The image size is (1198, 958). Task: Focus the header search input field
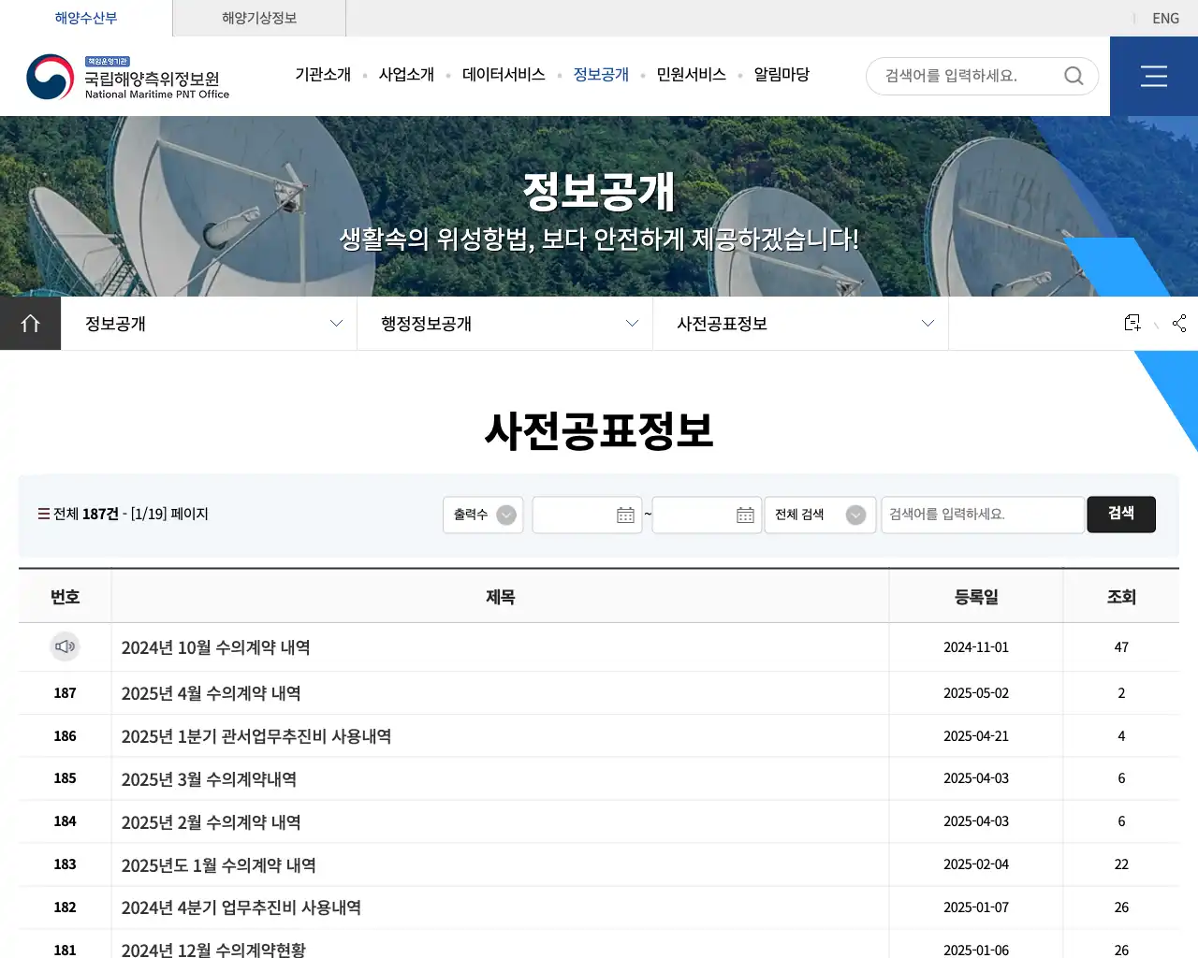tap(969, 76)
